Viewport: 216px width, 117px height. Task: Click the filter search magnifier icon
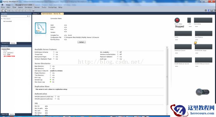[x=2, y=19]
